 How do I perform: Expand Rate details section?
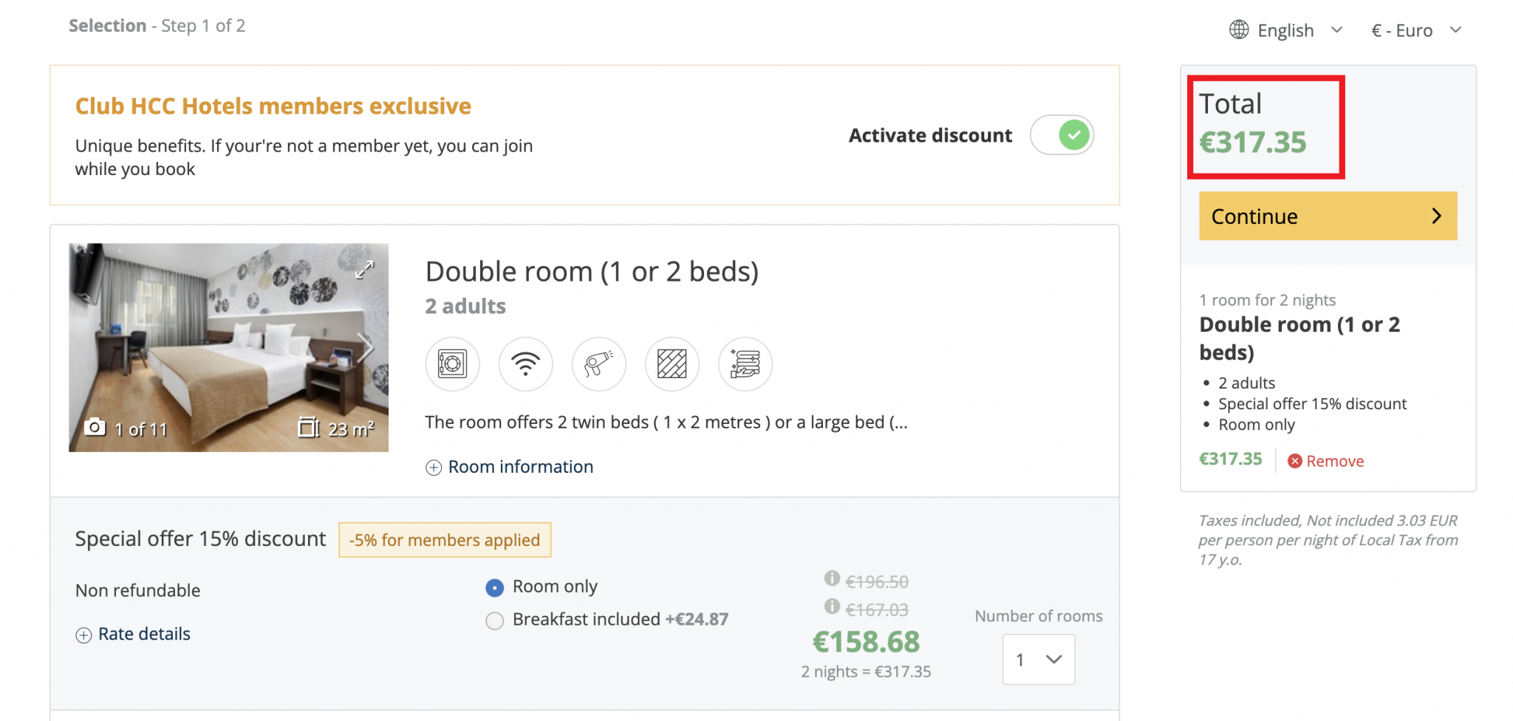click(134, 635)
